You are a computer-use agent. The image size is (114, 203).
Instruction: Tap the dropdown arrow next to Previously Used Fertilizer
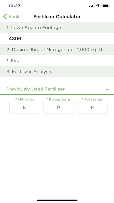point(107,90)
